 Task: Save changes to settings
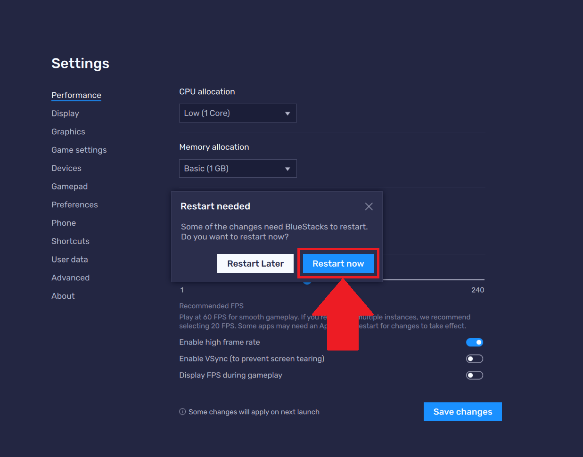462,412
